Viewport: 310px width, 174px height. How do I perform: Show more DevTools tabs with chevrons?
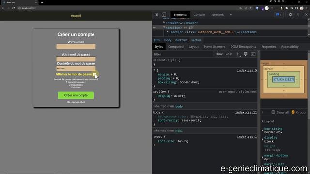(231, 14)
